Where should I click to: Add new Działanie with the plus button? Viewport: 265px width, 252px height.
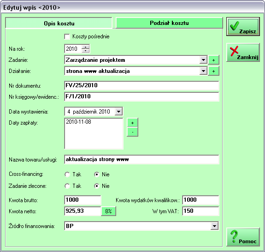214,71
